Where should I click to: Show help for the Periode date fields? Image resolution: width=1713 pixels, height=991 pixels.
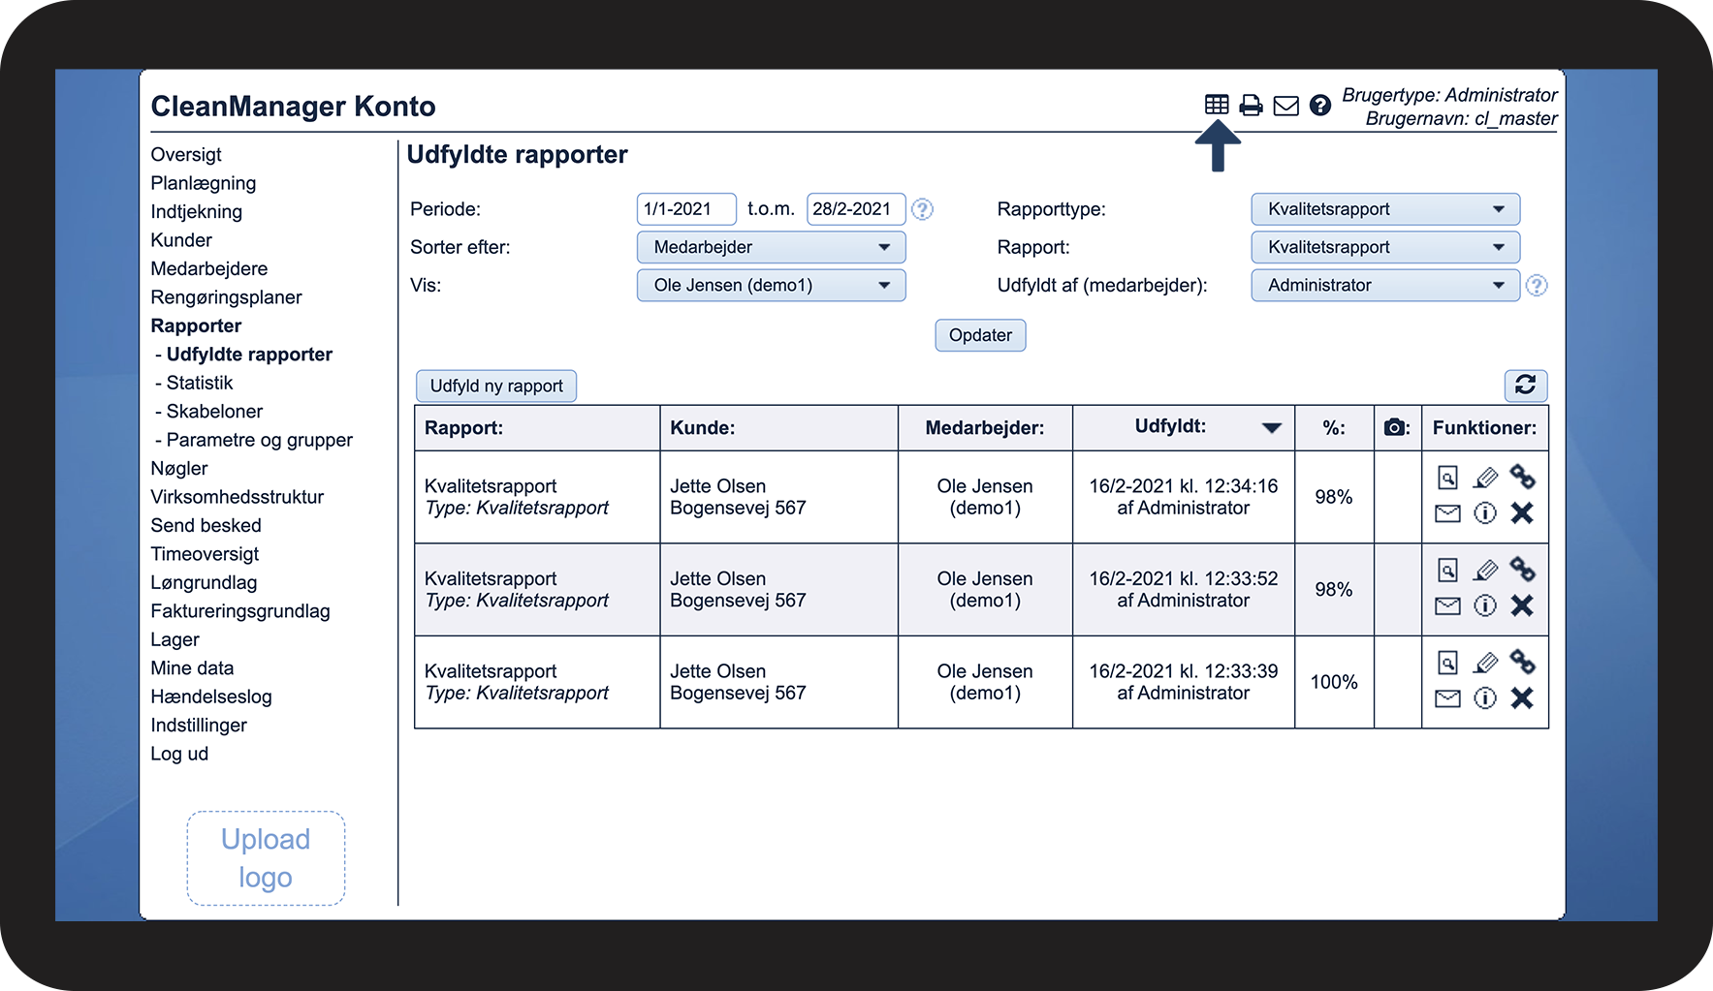pos(923,209)
